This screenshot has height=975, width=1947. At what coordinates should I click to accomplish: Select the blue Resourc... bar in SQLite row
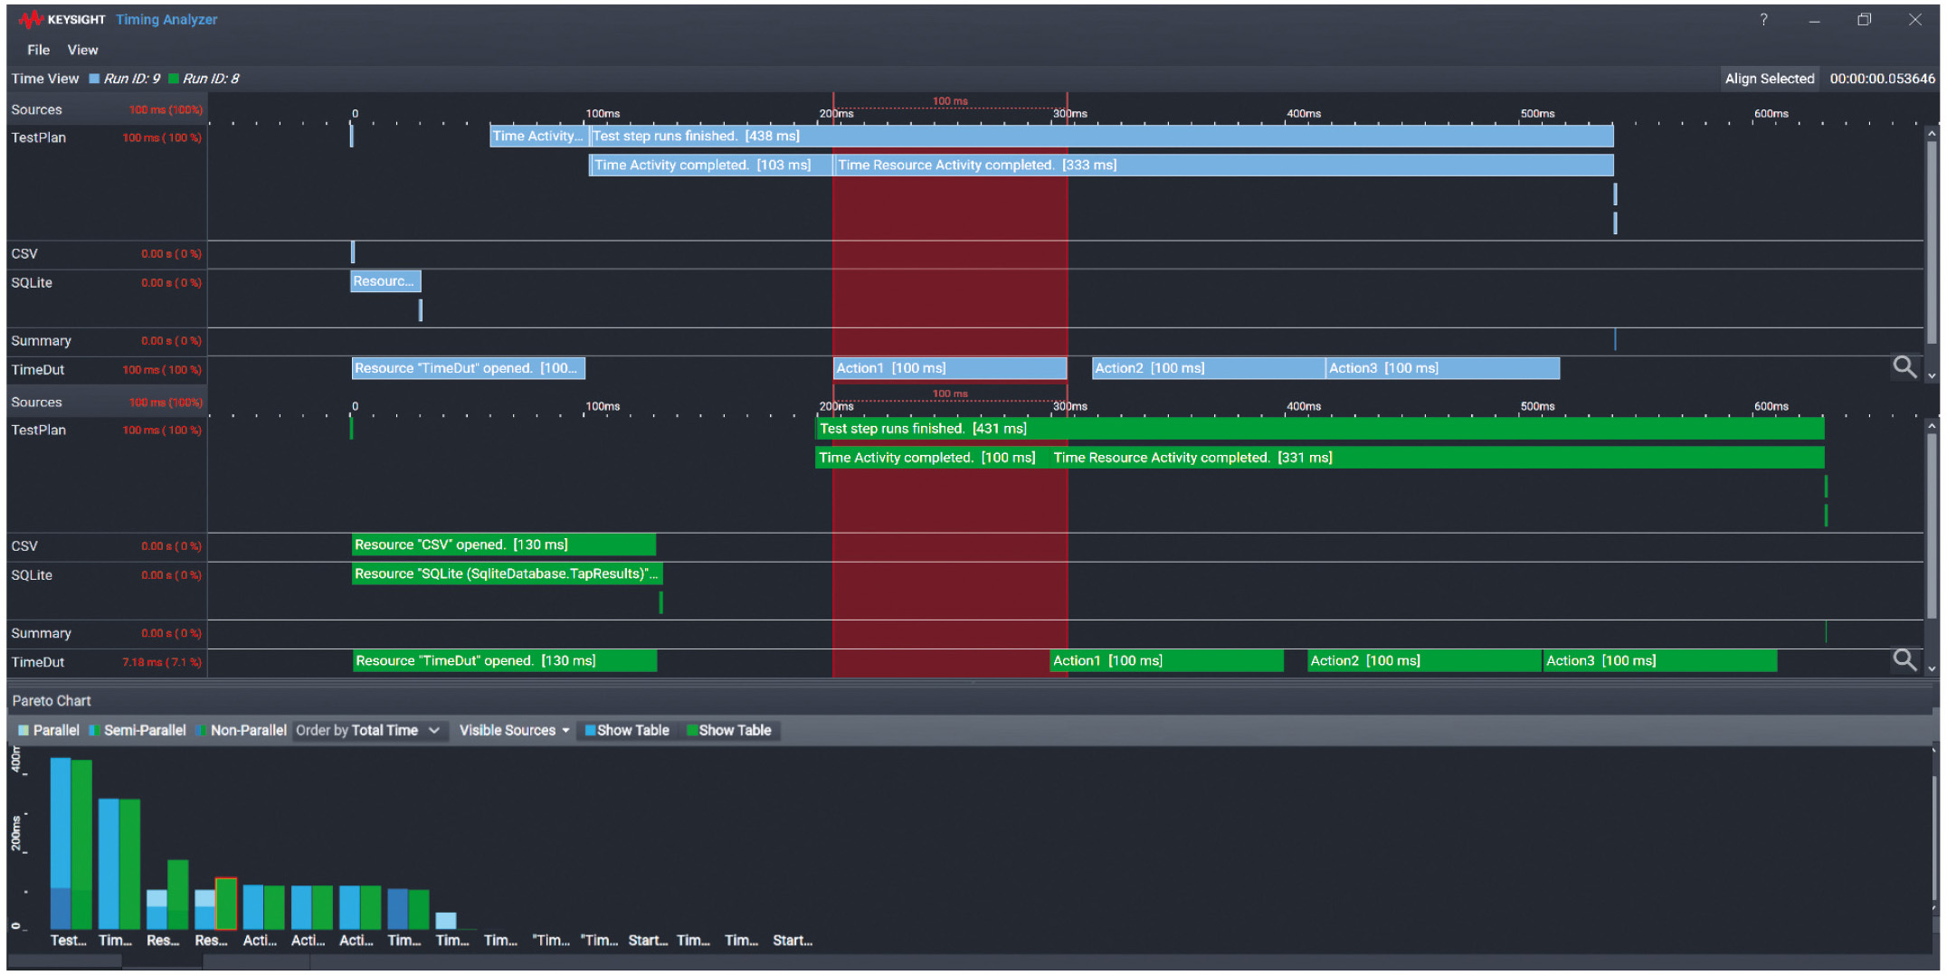385,281
